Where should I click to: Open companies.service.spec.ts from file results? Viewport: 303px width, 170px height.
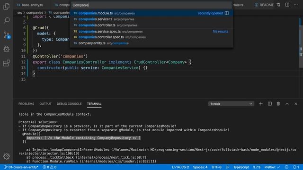[x=151, y=32]
